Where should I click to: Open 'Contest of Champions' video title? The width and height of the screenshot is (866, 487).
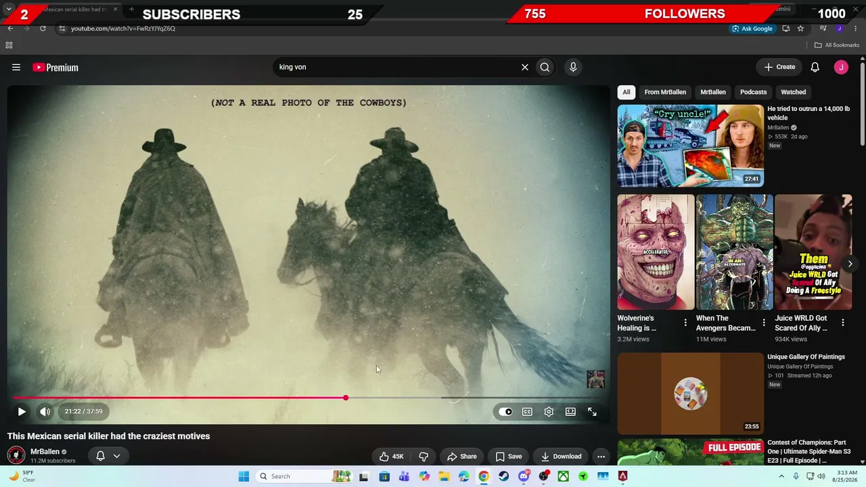[x=809, y=451]
